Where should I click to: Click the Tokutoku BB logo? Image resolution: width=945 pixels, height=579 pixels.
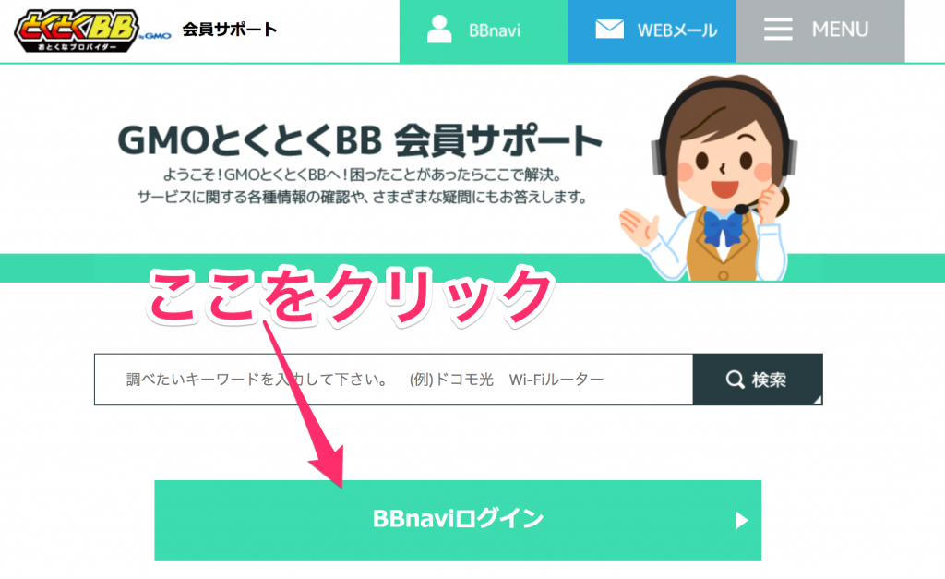(77, 30)
